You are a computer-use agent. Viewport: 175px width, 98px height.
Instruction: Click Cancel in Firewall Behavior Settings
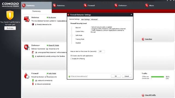127,76
